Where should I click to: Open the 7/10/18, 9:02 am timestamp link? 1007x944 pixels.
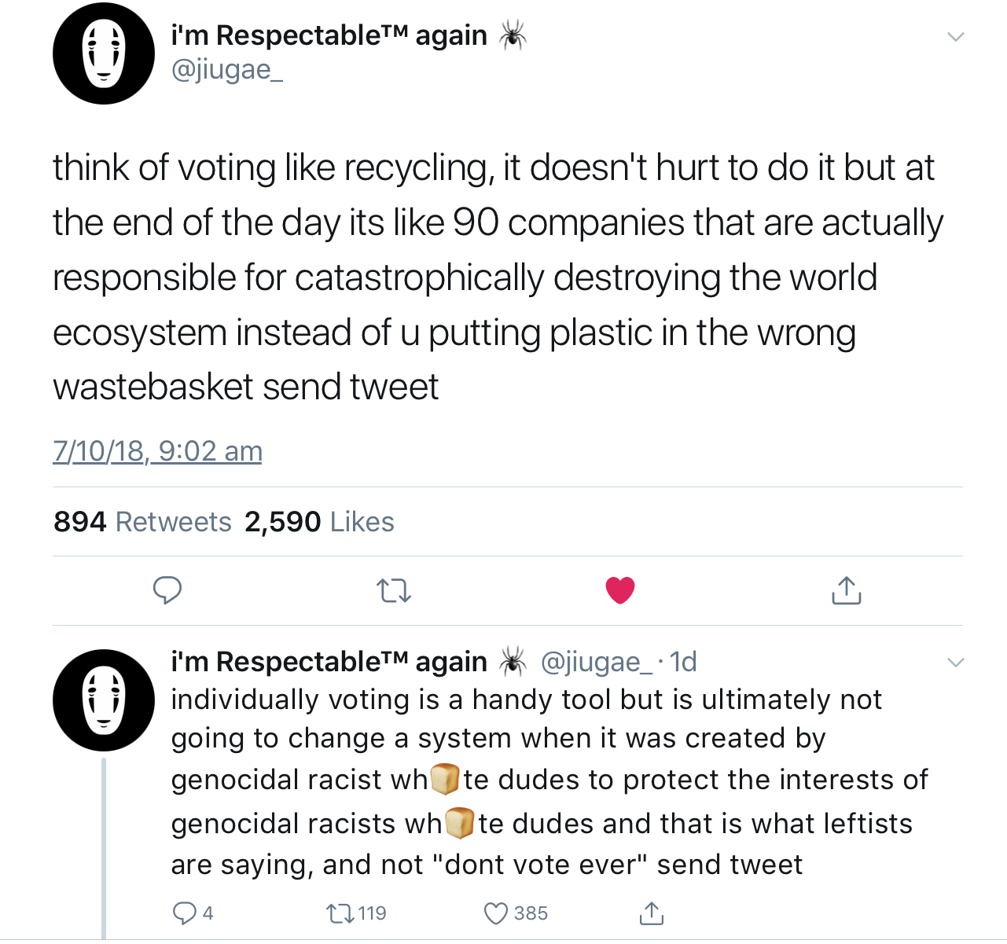157,451
